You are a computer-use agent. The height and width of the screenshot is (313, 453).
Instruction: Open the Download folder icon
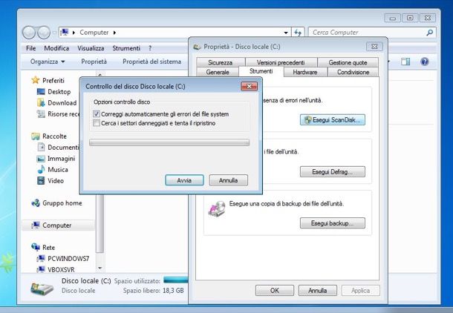click(41, 102)
